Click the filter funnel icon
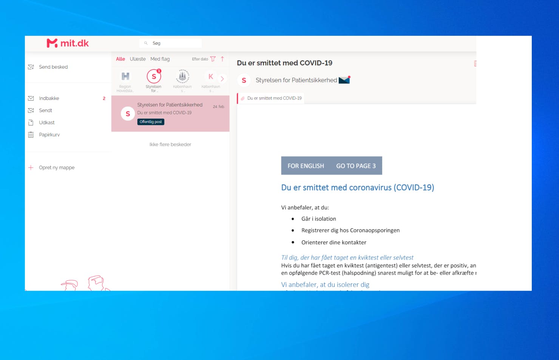The height and width of the screenshot is (360, 559). (x=213, y=59)
